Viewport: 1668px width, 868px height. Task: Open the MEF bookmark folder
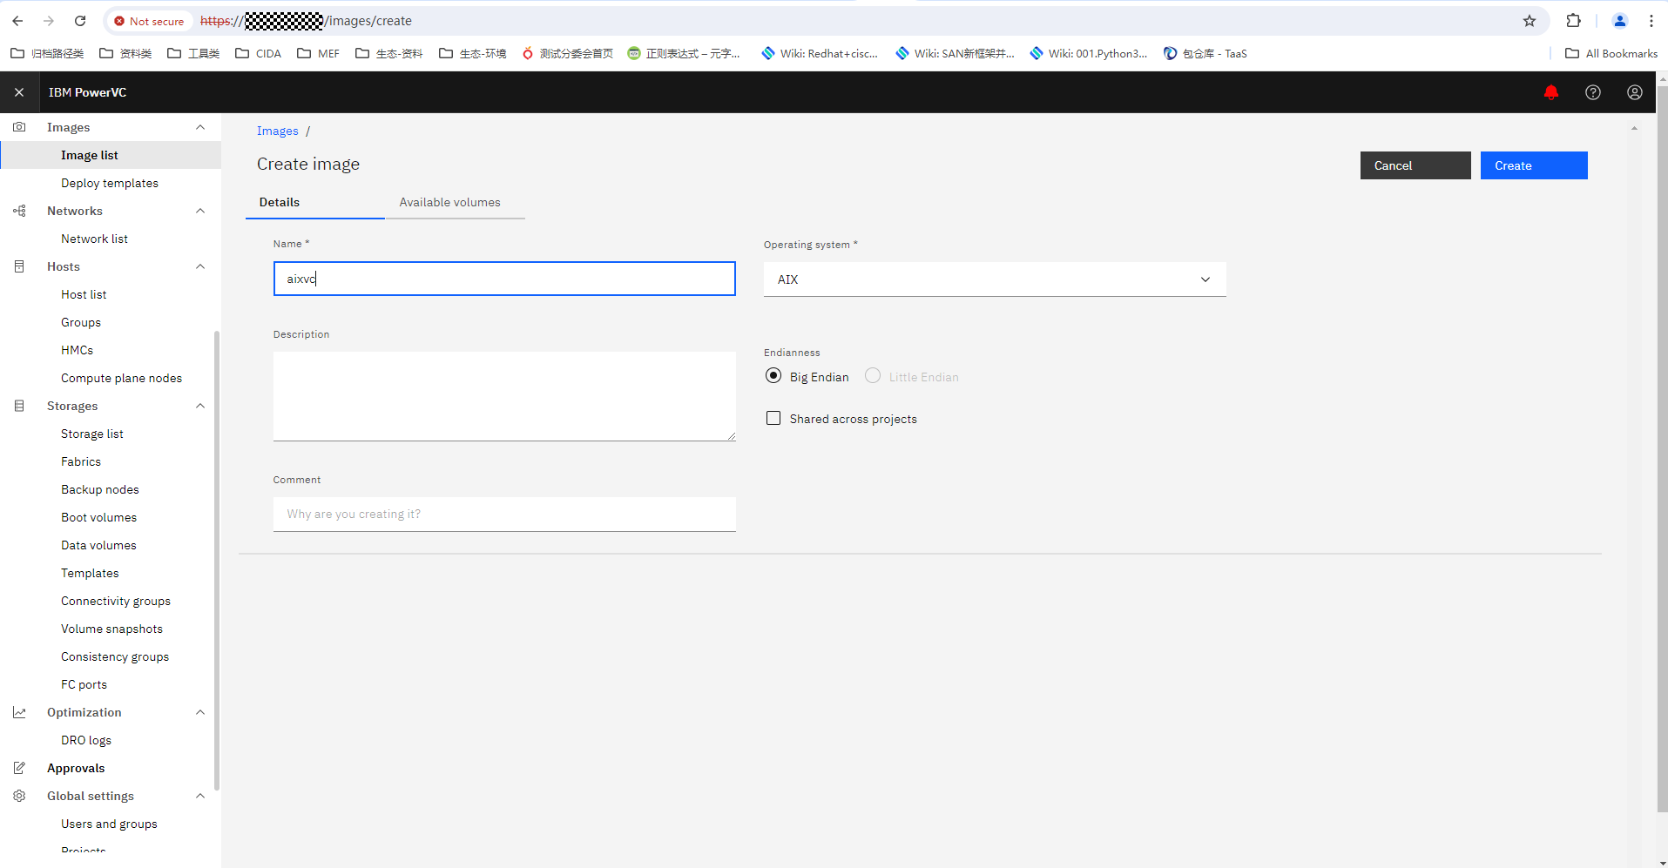click(319, 54)
